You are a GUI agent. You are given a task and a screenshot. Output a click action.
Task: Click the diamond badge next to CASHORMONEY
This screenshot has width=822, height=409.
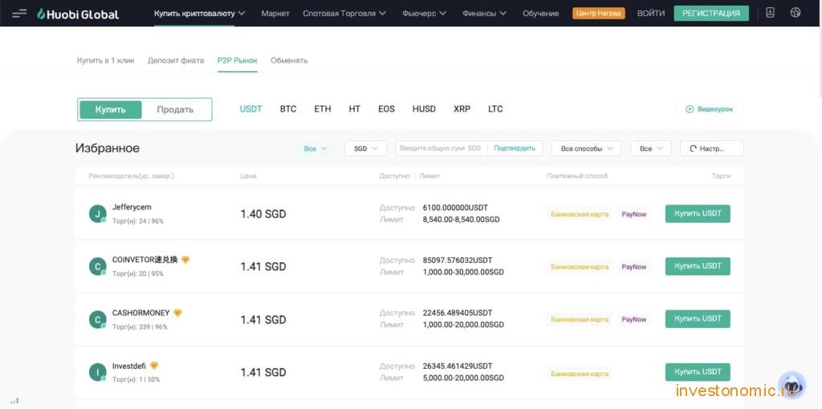177,313
